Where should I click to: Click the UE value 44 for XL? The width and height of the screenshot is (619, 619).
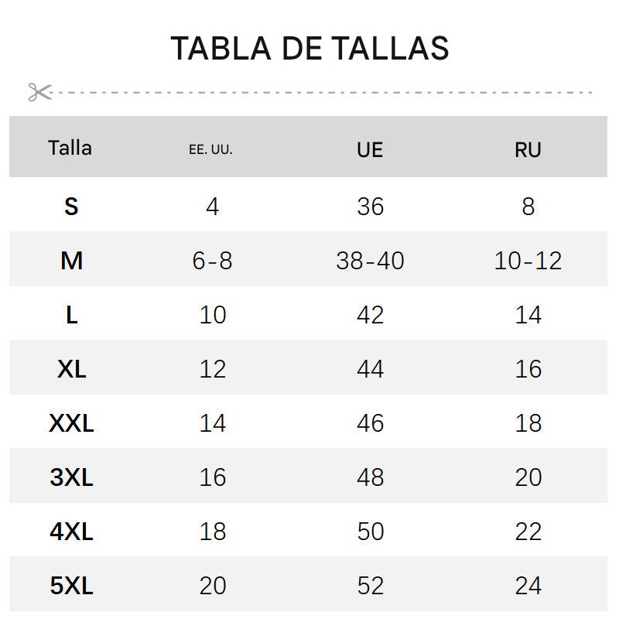(x=371, y=369)
